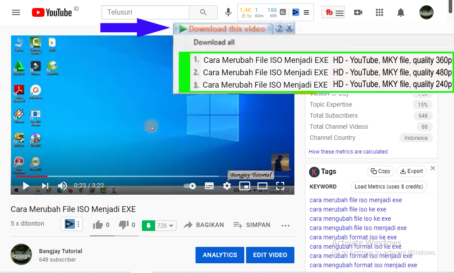Close the Tags panel with X
454x273 pixels.
click(433, 168)
